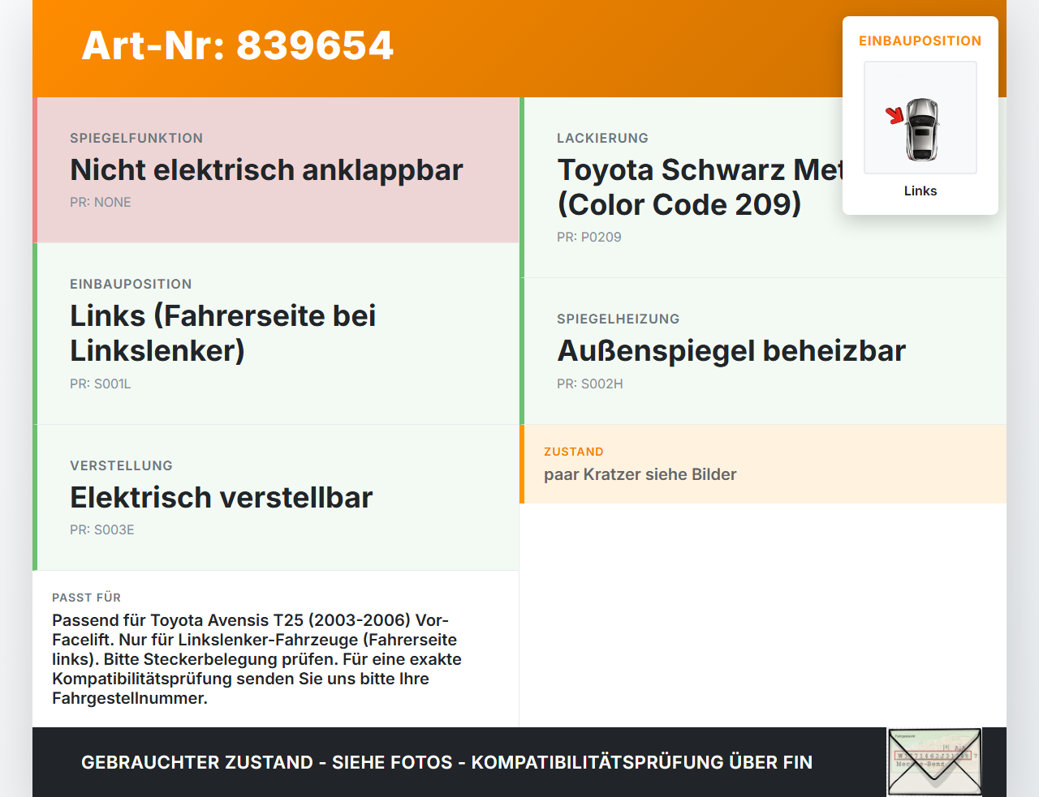Click the 'PR: S001L' code
This screenshot has height=797, width=1039.
coord(101,384)
